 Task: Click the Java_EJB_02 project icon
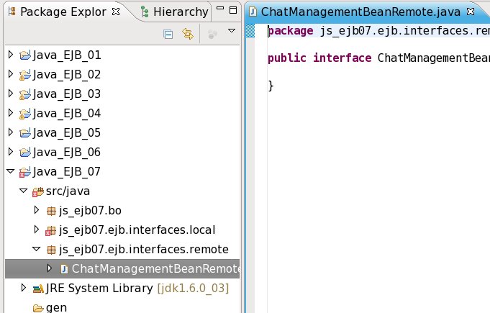tap(25, 74)
